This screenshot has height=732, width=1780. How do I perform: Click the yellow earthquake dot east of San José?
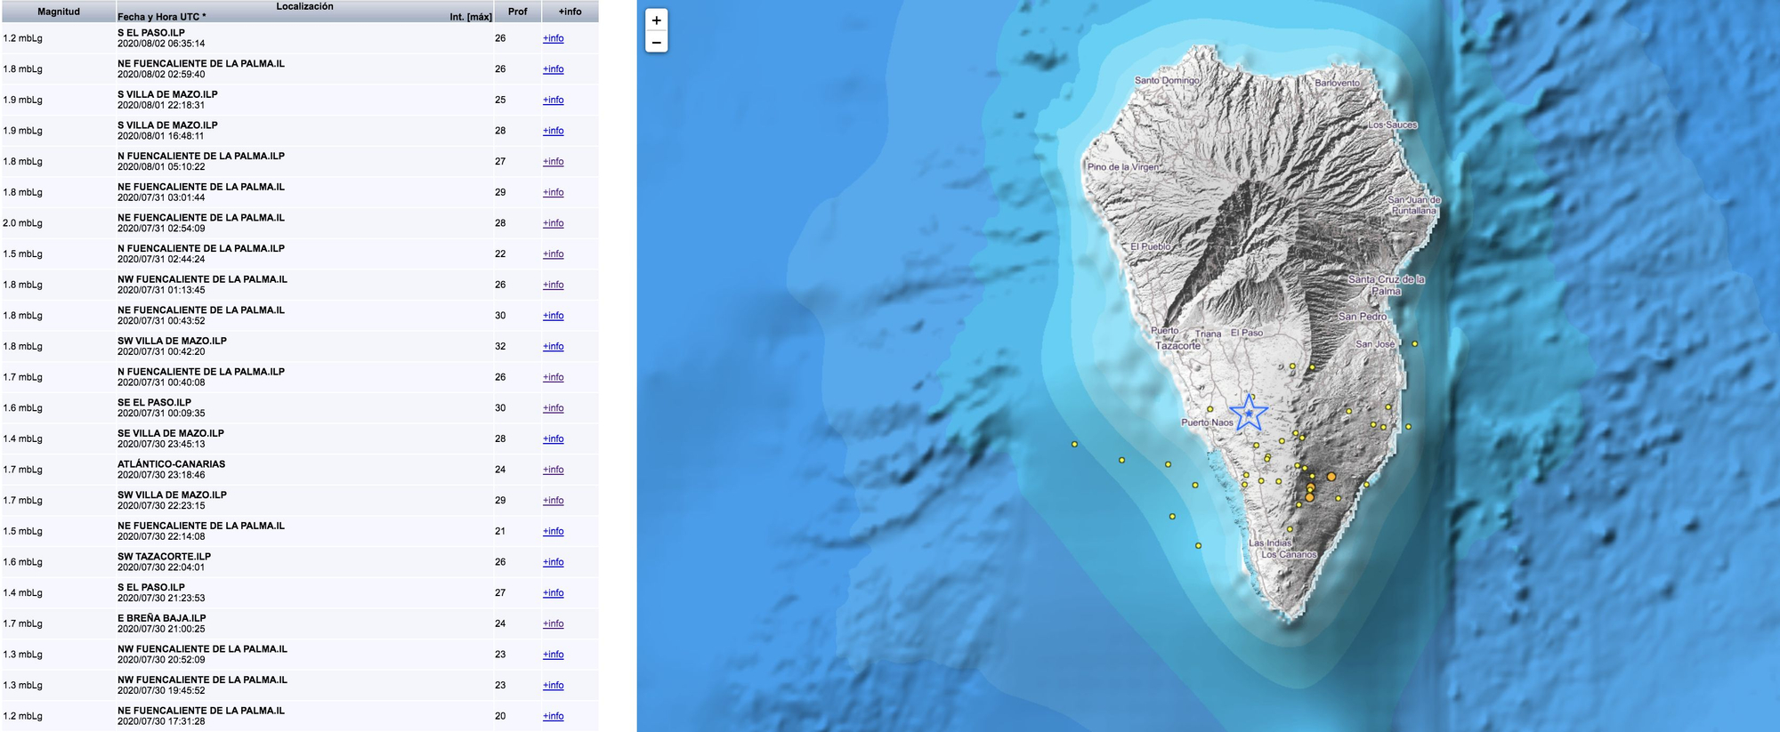coord(1414,343)
